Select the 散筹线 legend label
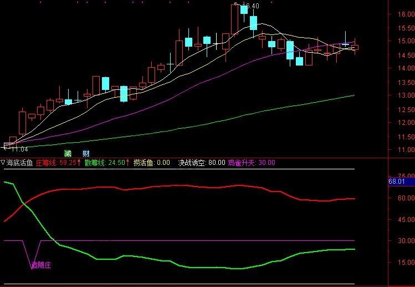 [95, 163]
